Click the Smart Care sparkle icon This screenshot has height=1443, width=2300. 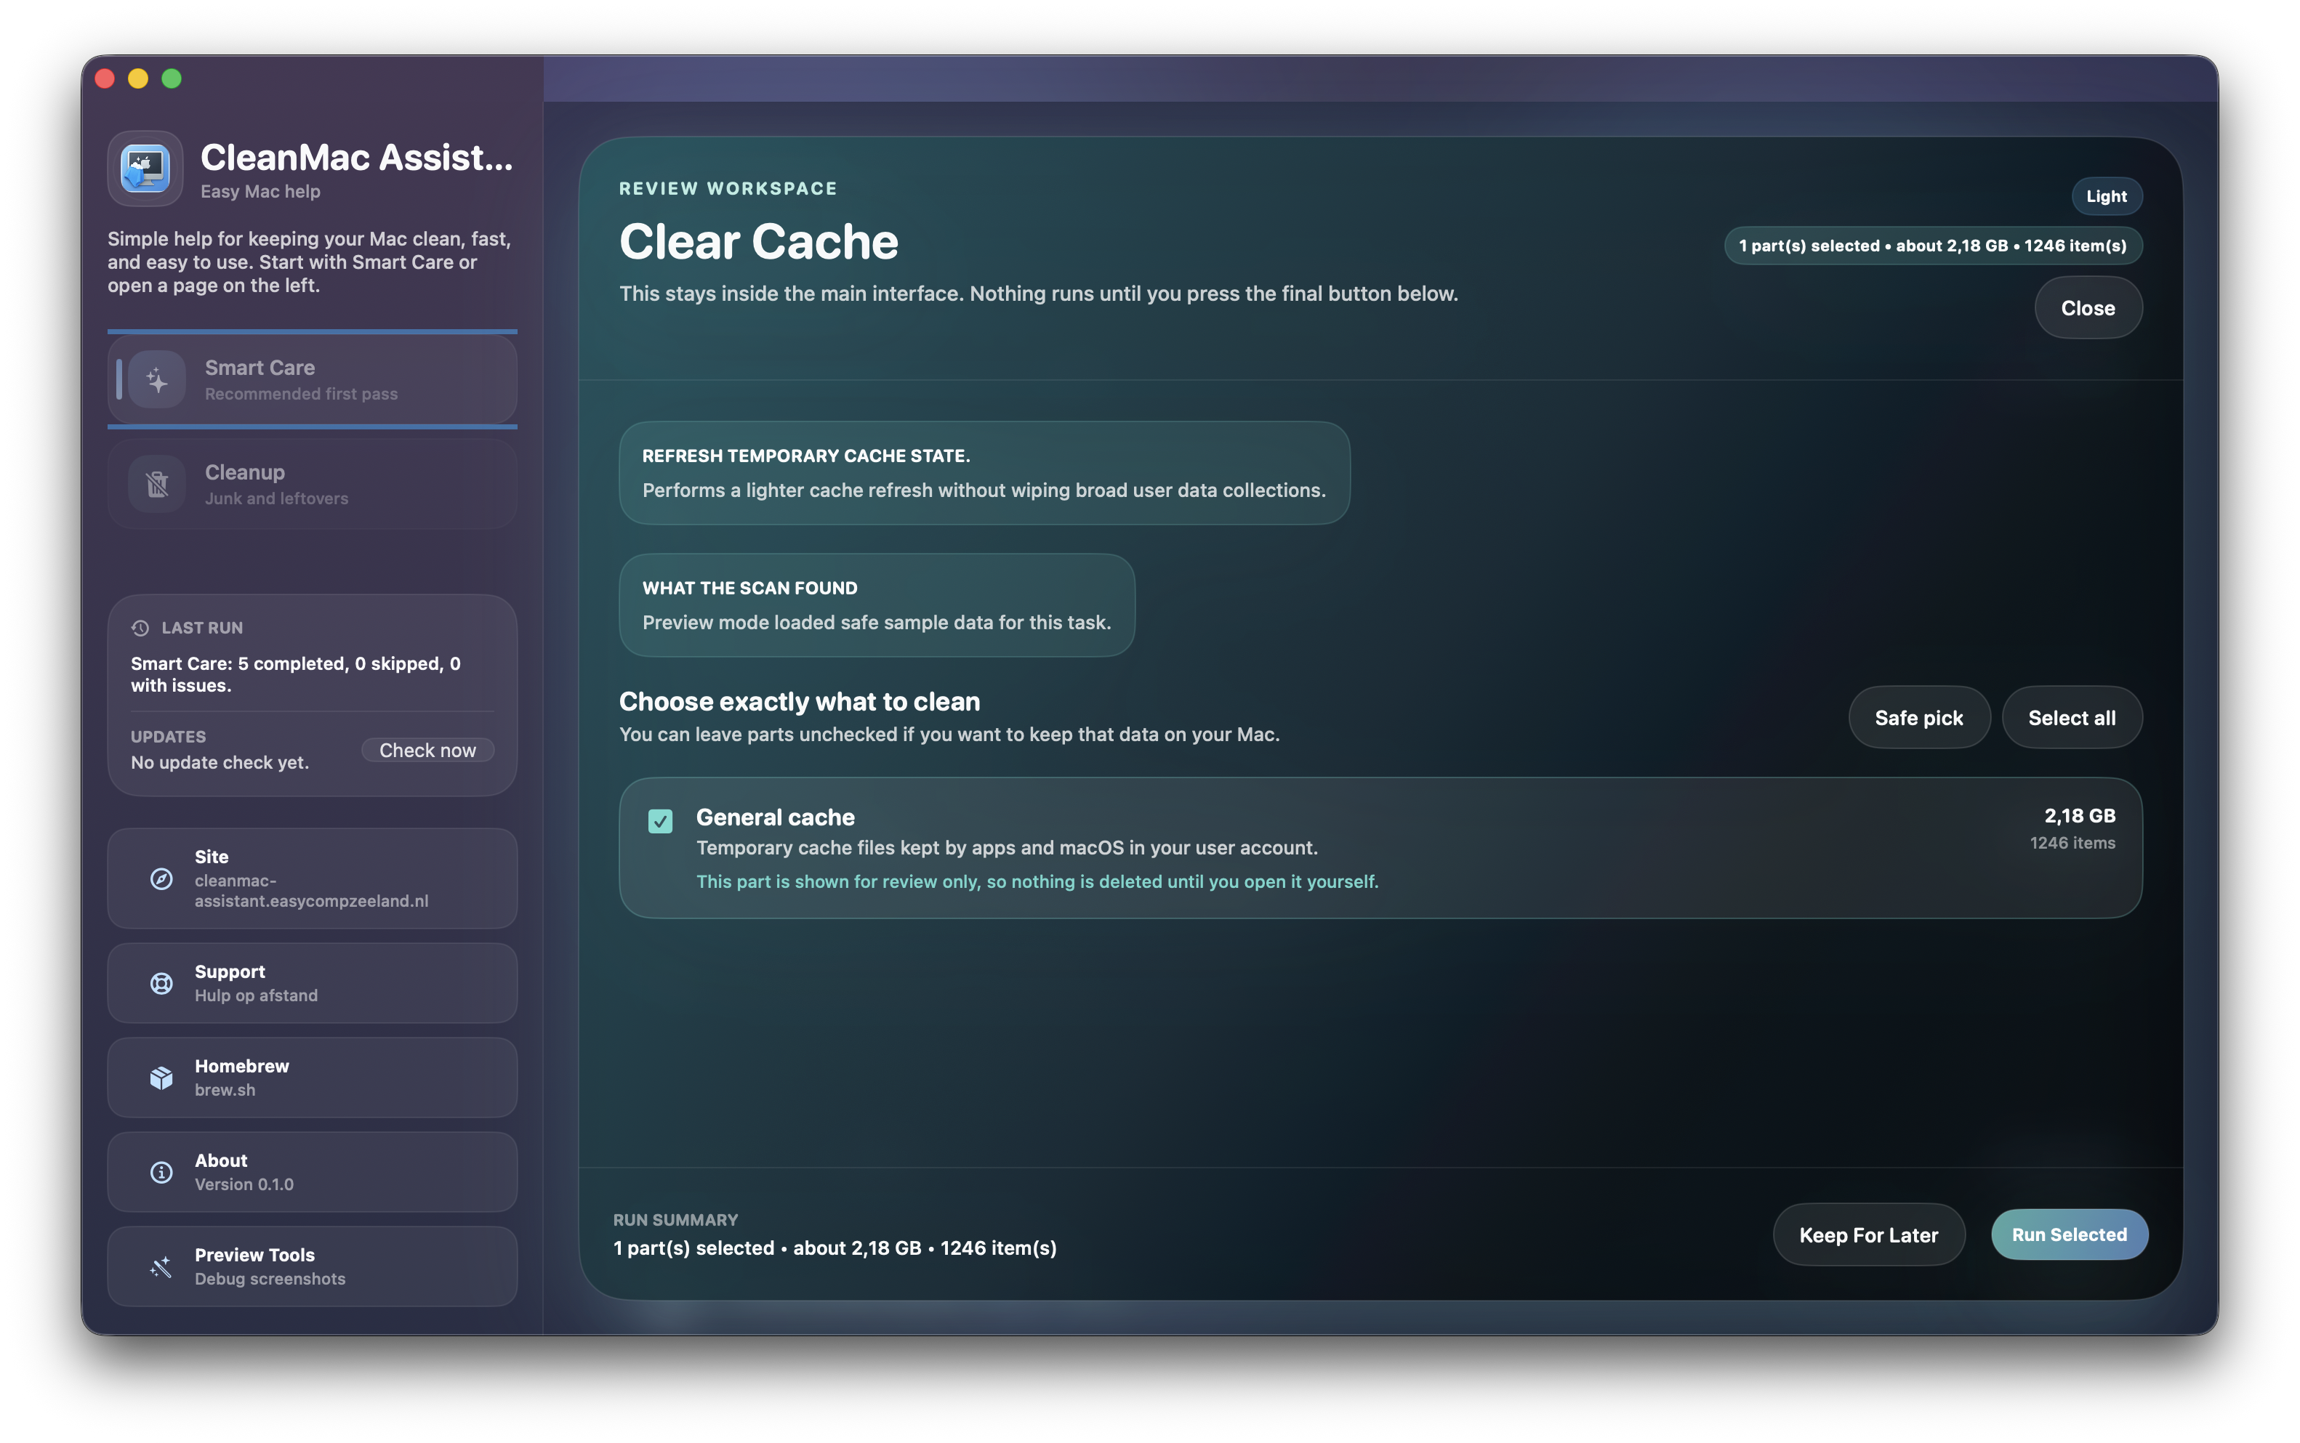pyautogui.click(x=156, y=380)
